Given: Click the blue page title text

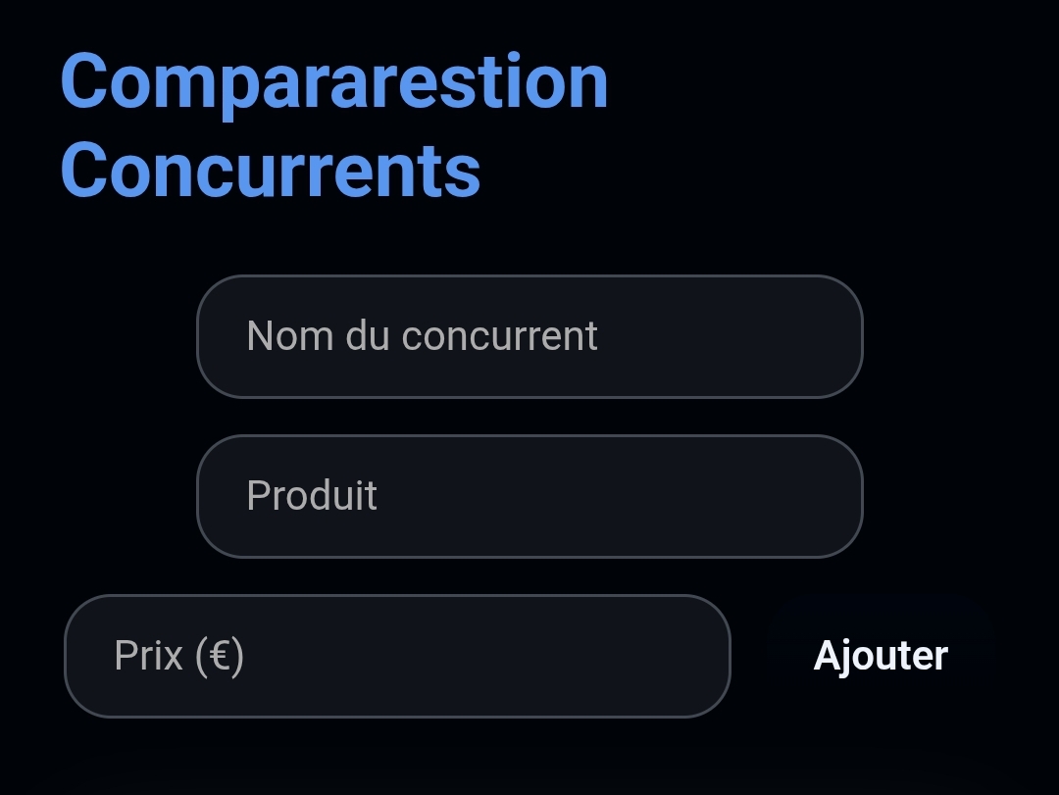Looking at the screenshot, I should tap(333, 125).
